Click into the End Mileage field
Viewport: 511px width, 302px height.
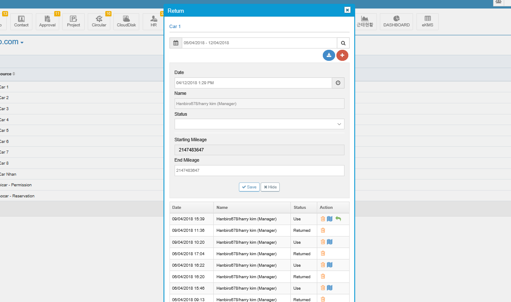tap(259, 170)
